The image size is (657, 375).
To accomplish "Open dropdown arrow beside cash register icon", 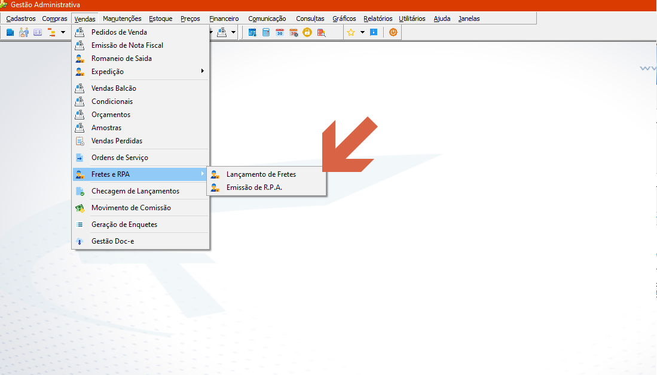I will click(x=233, y=32).
